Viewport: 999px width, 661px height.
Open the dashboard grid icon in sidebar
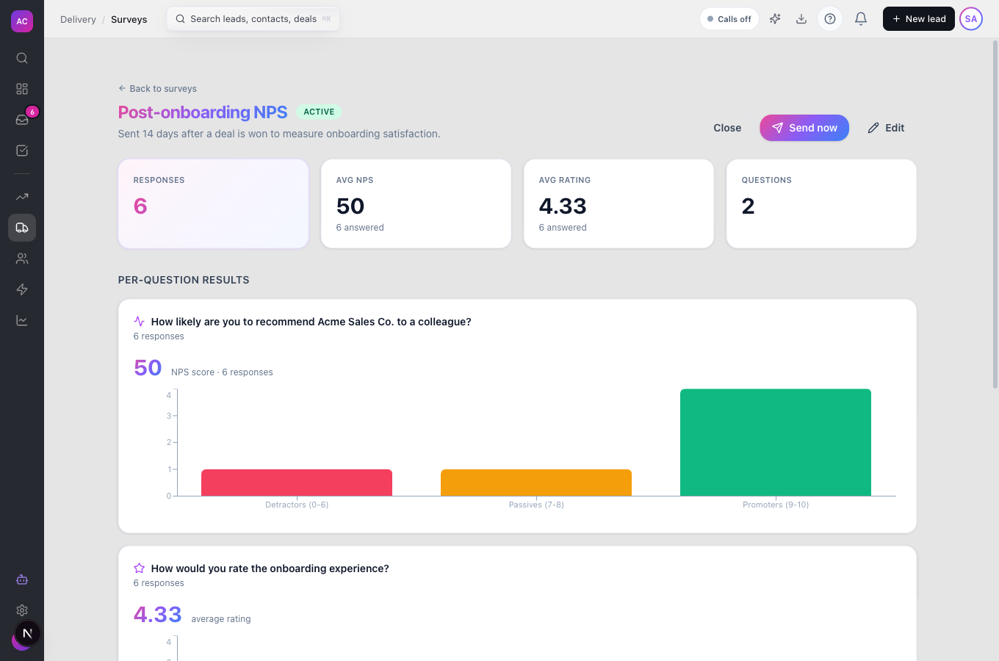[22, 89]
